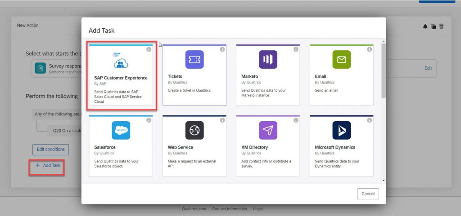
Task: Click 'Send an email' description text
Action: 326,90
